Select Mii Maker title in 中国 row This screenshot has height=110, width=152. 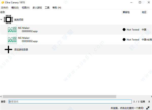coord(24,28)
